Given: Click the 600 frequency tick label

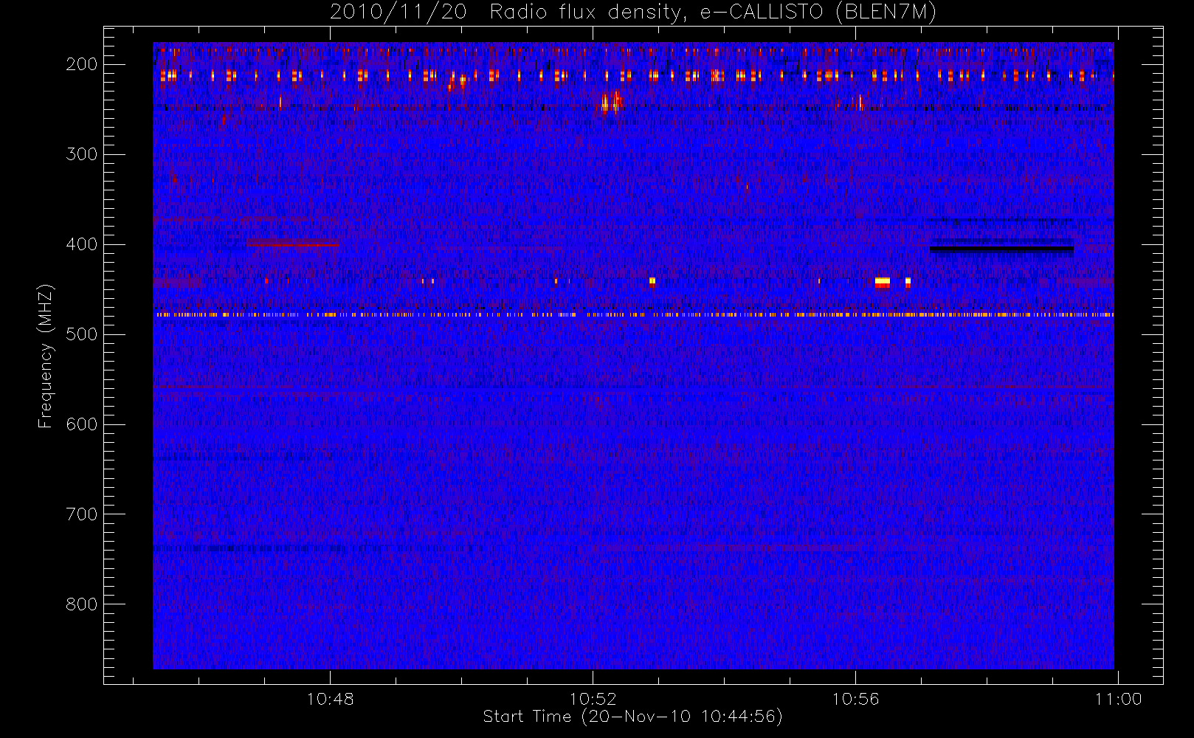Looking at the screenshot, I should click(x=82, y=424).
